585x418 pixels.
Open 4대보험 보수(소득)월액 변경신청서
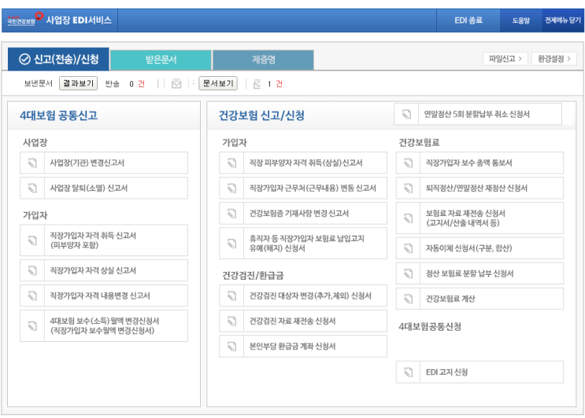click(x=104, y=326)
